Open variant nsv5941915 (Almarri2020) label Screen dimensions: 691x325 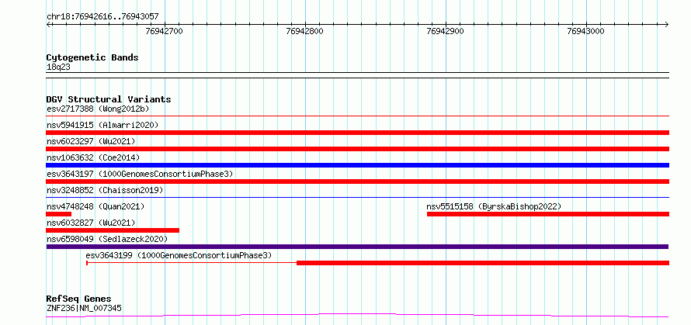point(102,125)
